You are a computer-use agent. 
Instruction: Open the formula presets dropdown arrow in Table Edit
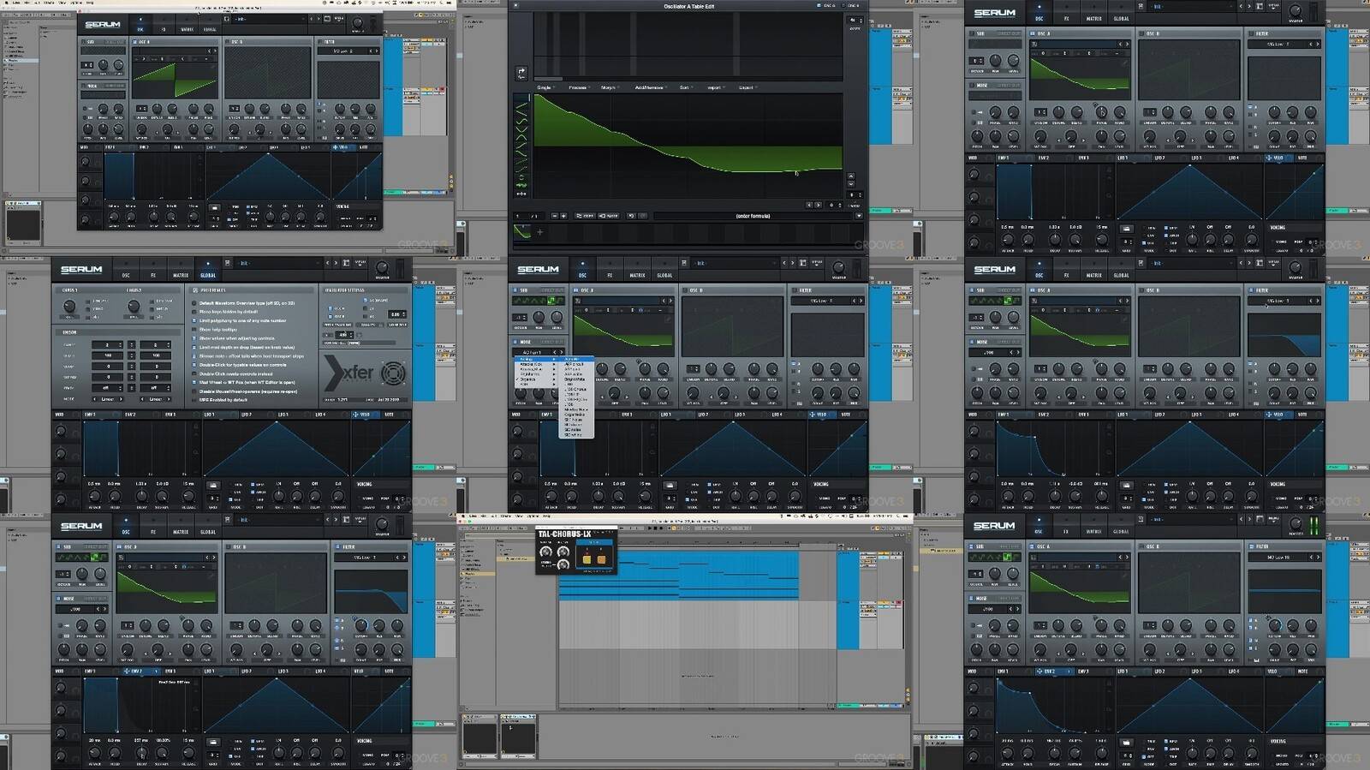pyautogui.click(x=860, y=216)
